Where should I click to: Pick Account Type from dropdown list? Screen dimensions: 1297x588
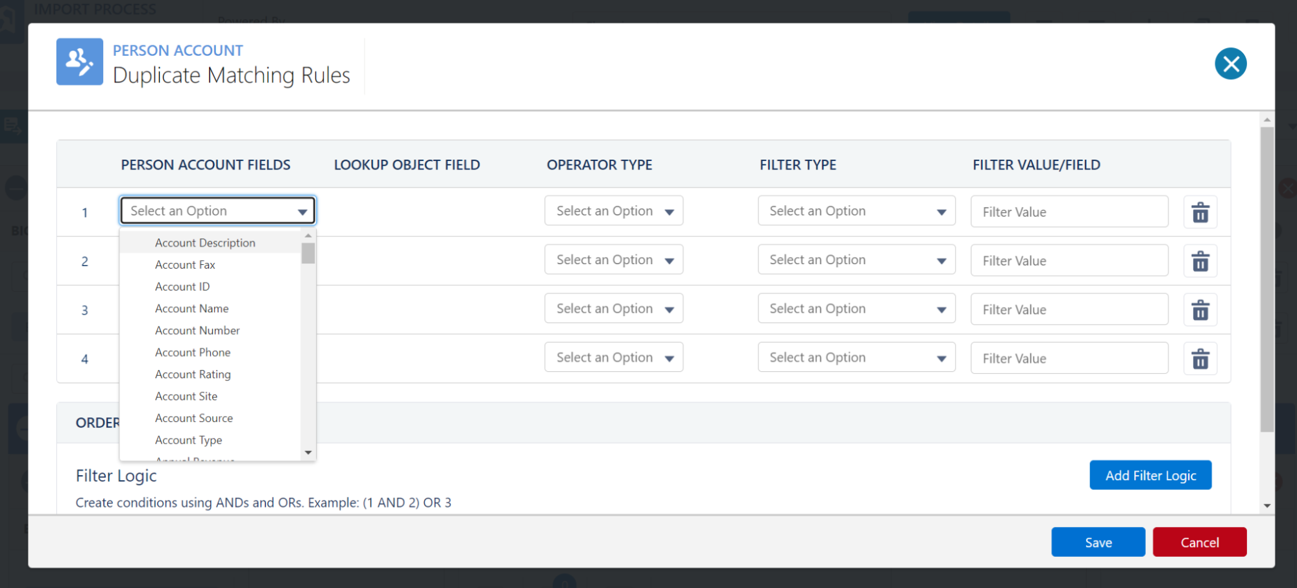tap(188, 440)
